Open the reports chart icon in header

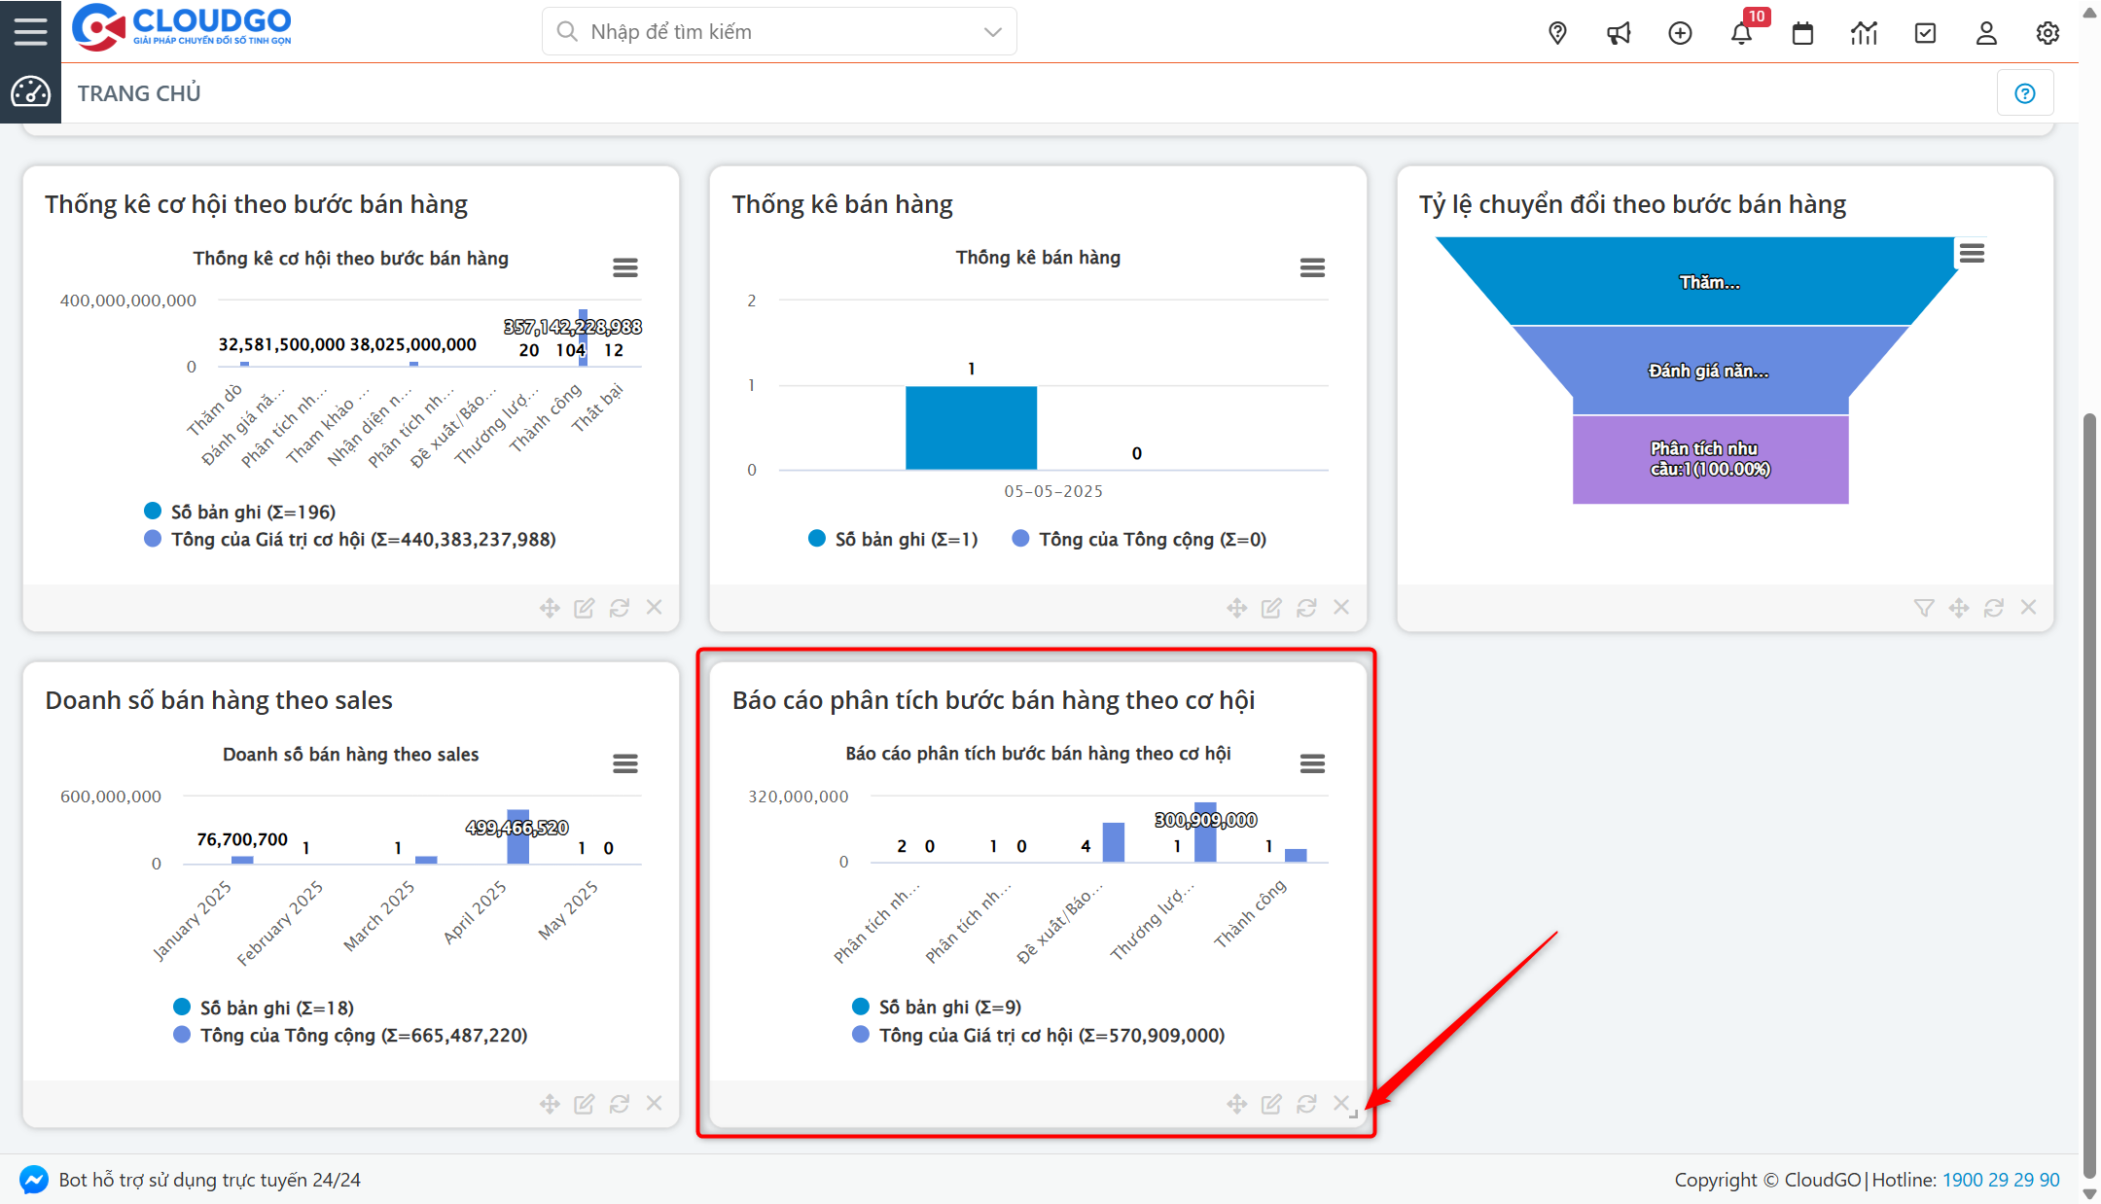tap(1864, 33)
